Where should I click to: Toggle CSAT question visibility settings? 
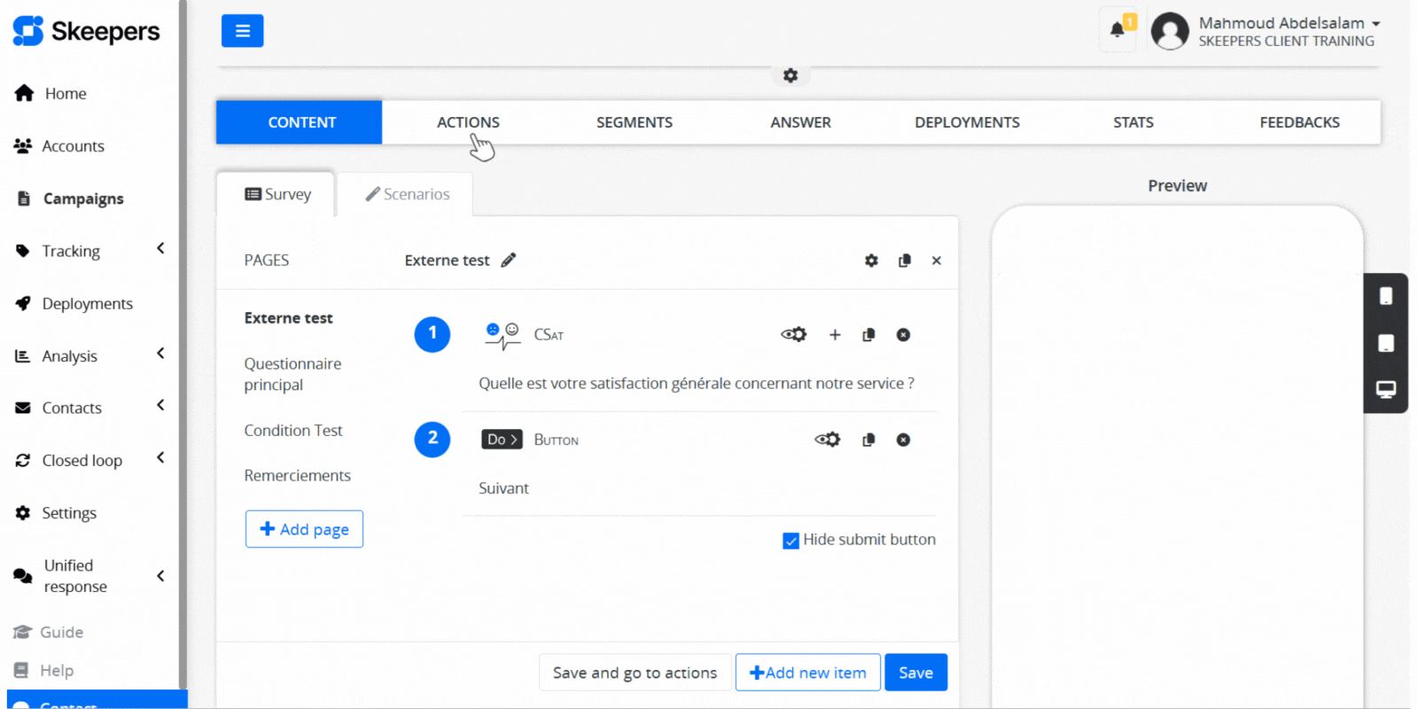click(793, 335)
